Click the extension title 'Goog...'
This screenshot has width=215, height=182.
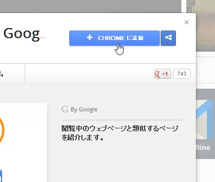coord(25,34)
